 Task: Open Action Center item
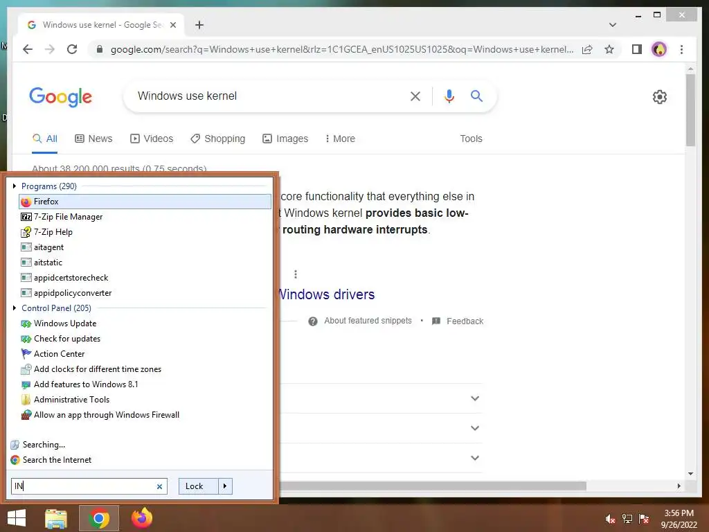145,354
